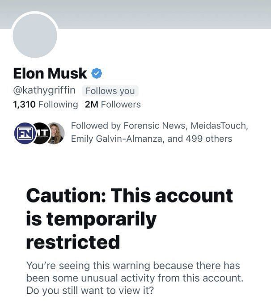
Task: Click the gray header banner image
Action: [135, 14]
